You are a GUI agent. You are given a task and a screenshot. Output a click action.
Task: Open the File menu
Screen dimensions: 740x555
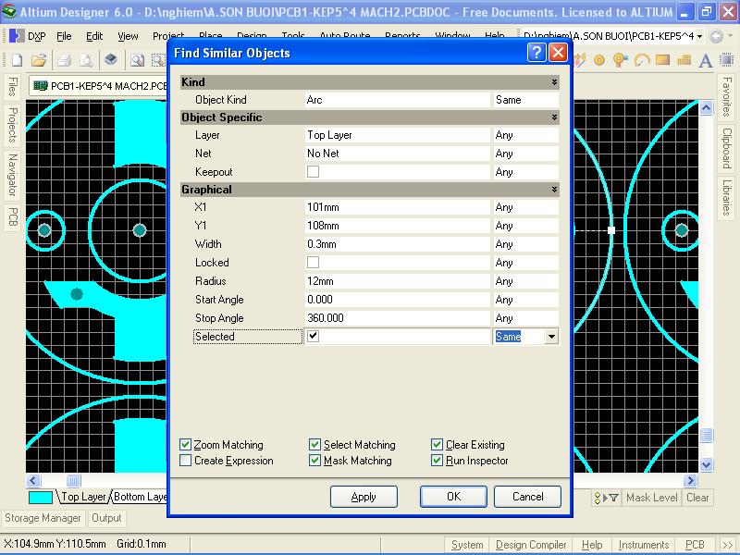(64, 36)
